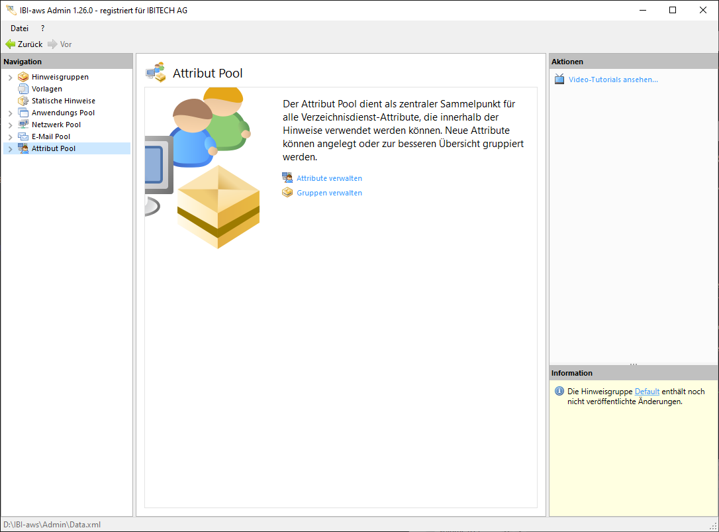Open the question mark help menu
The image size is (719, 532).
pyautogui.click(x=43, y=28)
